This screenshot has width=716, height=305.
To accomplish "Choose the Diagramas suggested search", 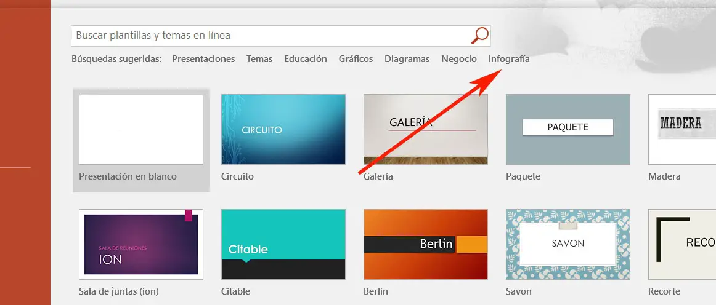I will [x=407, y=59].
